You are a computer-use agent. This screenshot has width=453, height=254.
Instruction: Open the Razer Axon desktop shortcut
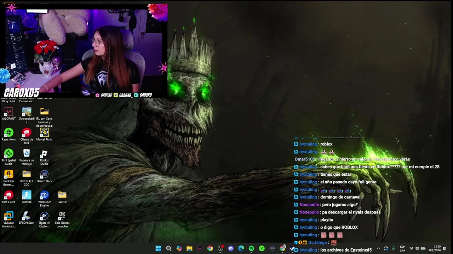point(8,134)
